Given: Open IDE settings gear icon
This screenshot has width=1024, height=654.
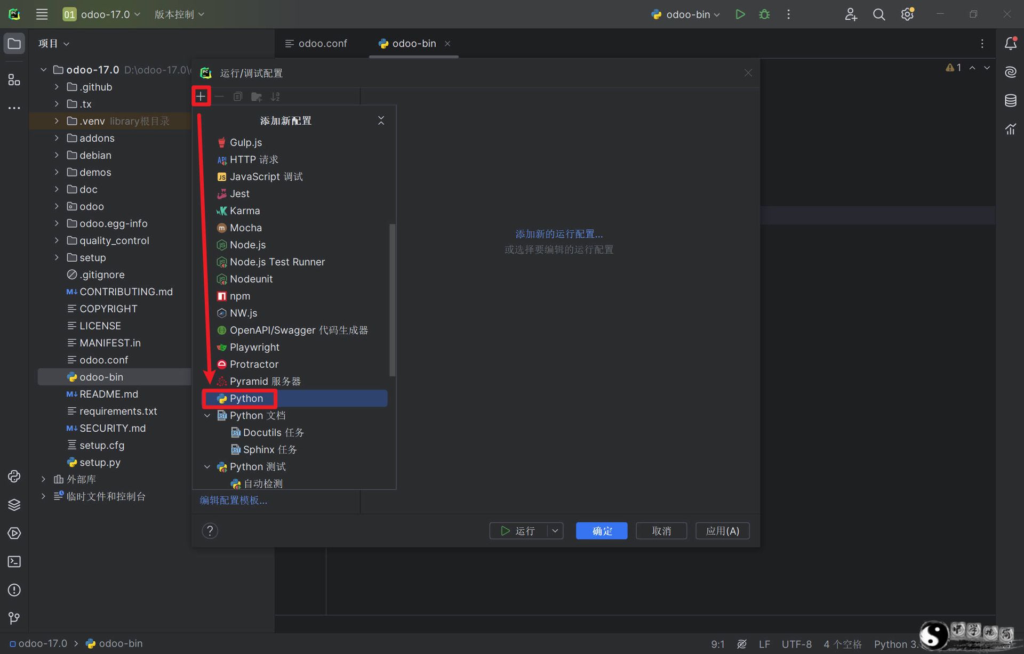Looking at the screenshot, I should pyautogui.click(x=907, y=14).
